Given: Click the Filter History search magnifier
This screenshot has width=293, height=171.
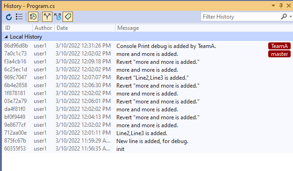Looking at the screenshot, I should tap(284, 17).
